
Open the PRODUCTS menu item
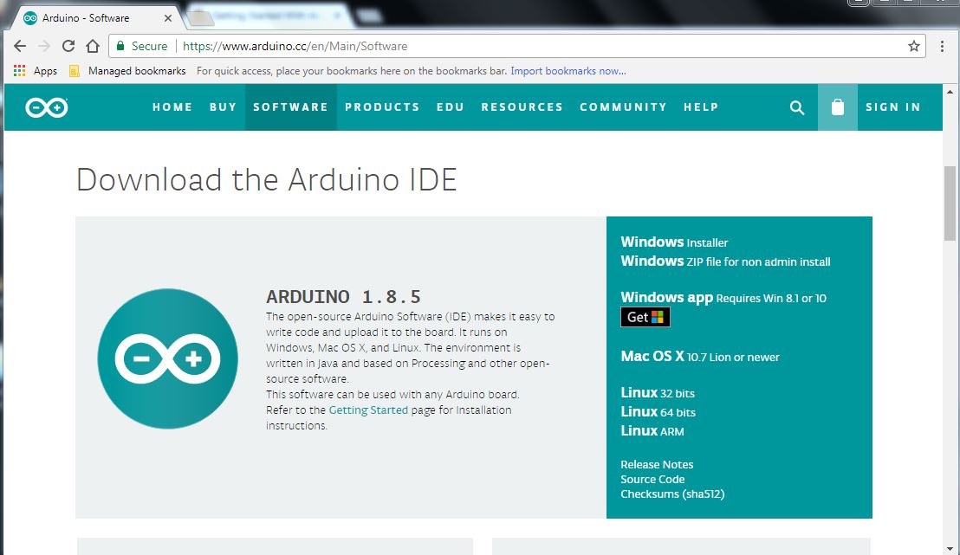tap(382, 107)
